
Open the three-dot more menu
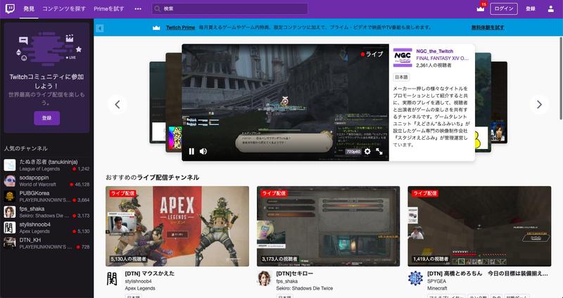(x=138, y=8)
